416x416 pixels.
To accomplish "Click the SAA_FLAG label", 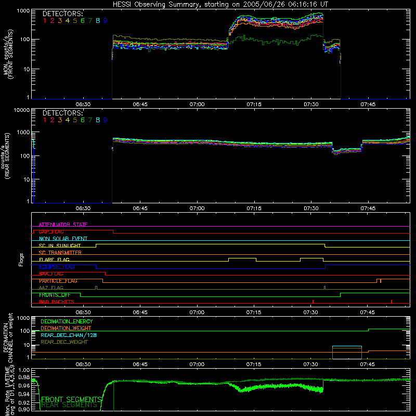I will 51,274.
